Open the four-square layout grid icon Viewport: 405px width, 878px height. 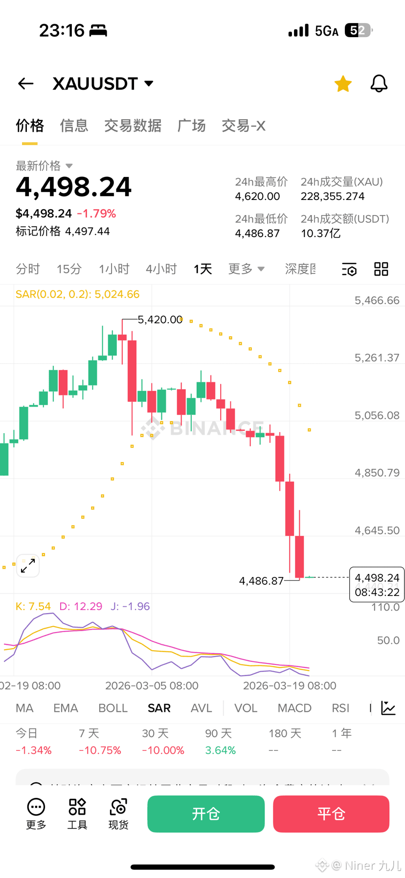tap(381, 269)
